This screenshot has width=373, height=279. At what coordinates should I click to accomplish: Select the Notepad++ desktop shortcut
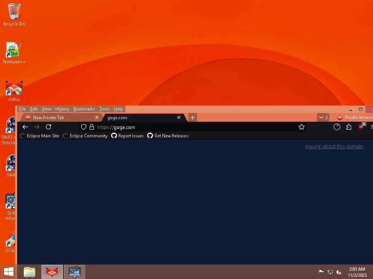pyautogui.click(x=14, y=52)
